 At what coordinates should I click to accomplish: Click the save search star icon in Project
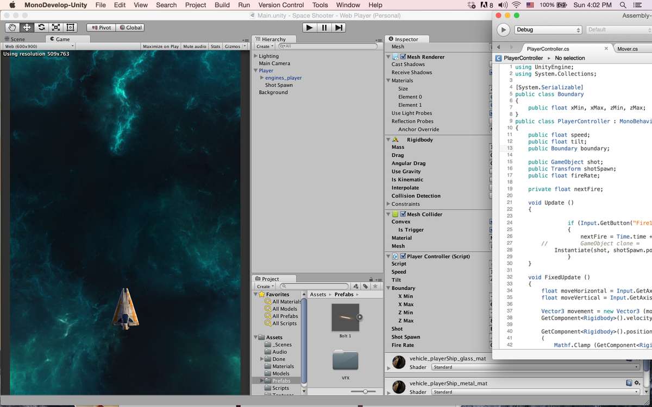375,286
